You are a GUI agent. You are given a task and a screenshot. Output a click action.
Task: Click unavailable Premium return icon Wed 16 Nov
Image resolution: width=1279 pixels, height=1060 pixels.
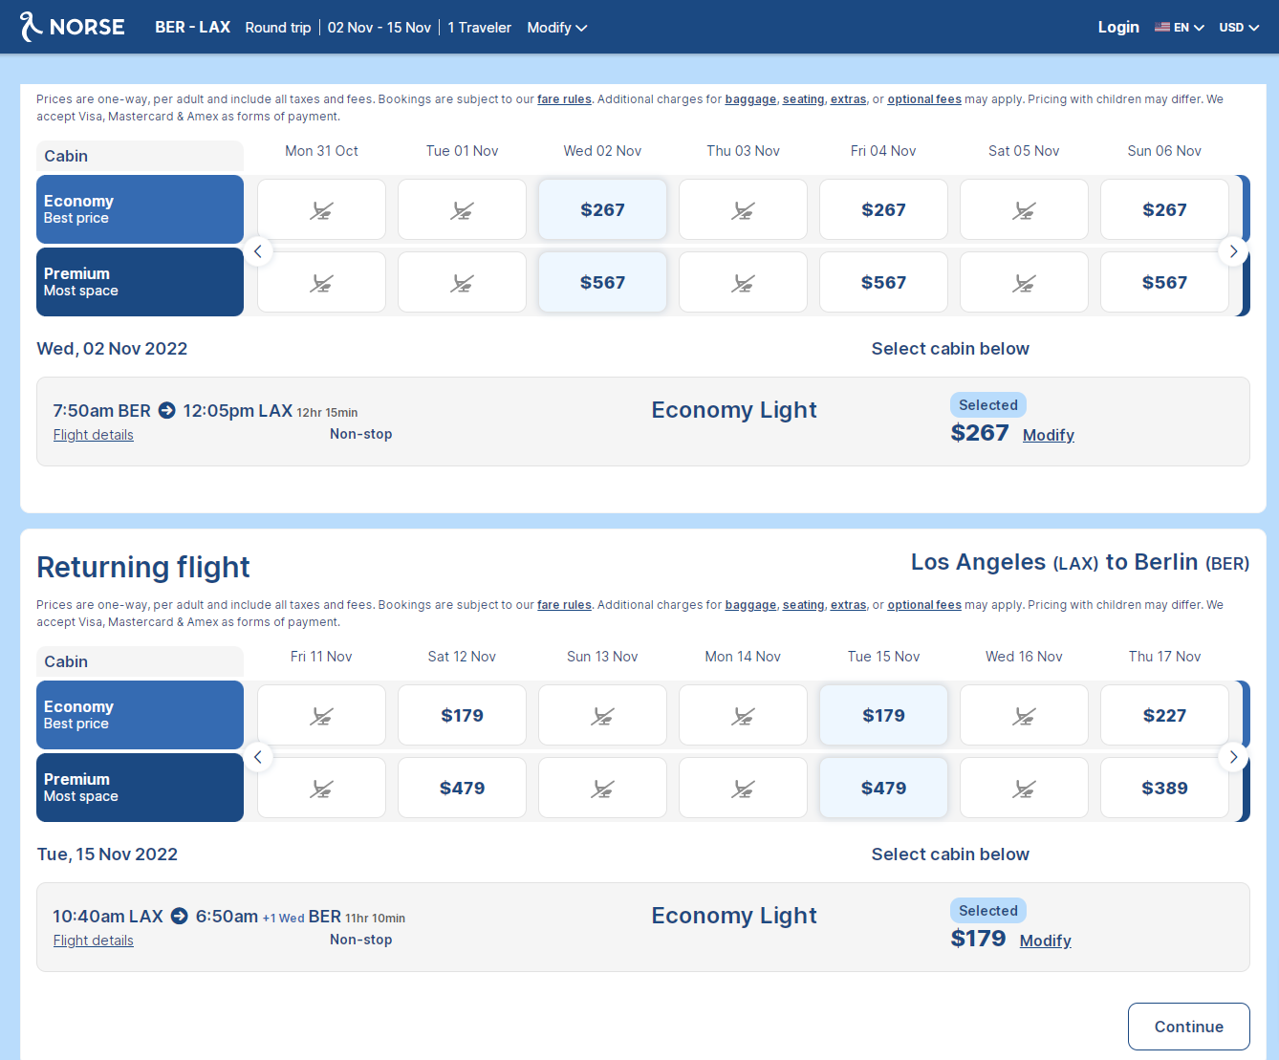click(x=1024, y=789)
